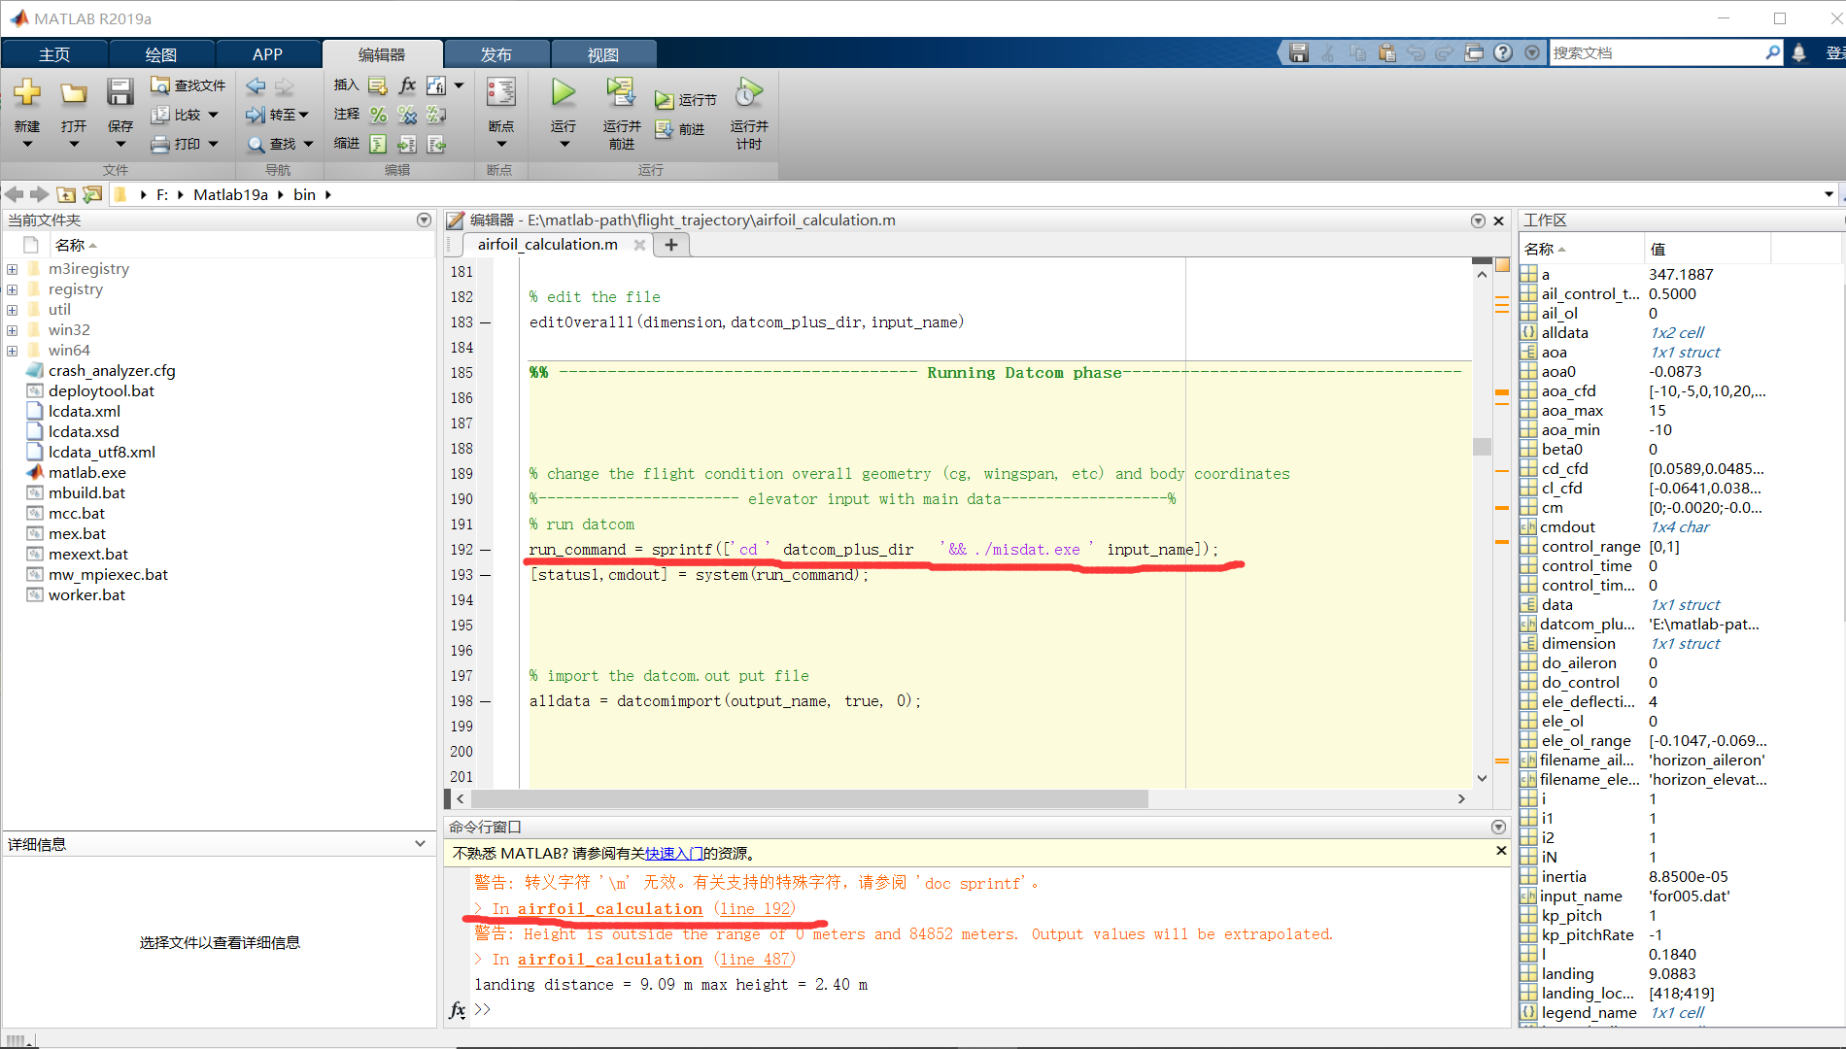The image size is (1846, 1049).
Task: Click the green percent comment icon
Action: coord(378,115)
